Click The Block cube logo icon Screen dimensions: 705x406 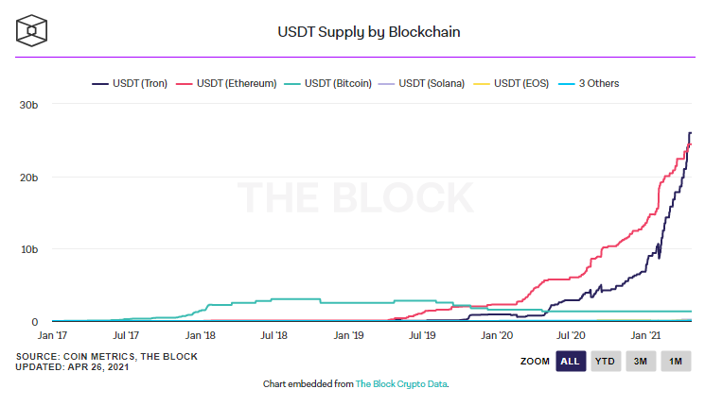tap(33, 30)
